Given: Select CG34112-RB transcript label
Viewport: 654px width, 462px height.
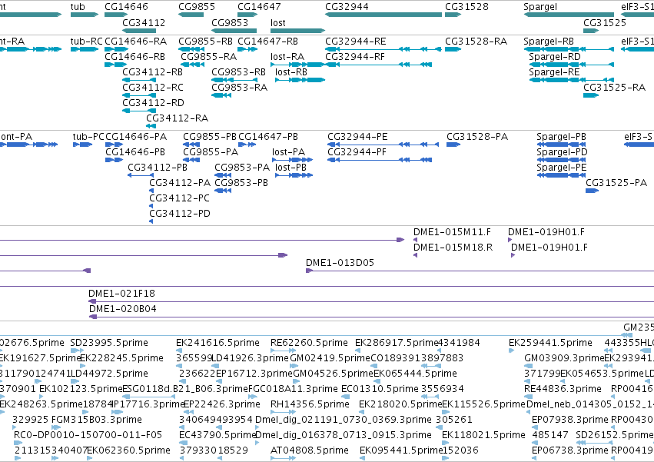Looking at the screenshot, I should click(152, 72).
